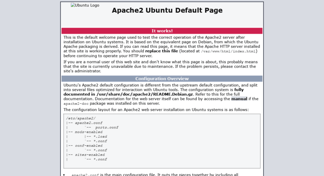Click the 'site's administrator' text
Image resolution: width=324 pixels, height=176 pixels.
82,71
